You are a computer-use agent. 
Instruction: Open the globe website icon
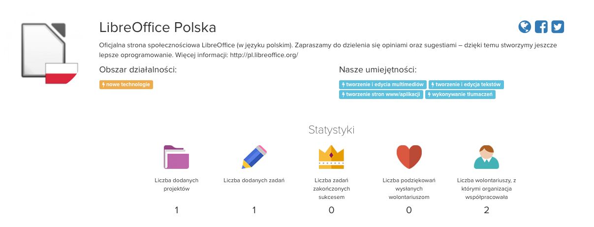525,27
